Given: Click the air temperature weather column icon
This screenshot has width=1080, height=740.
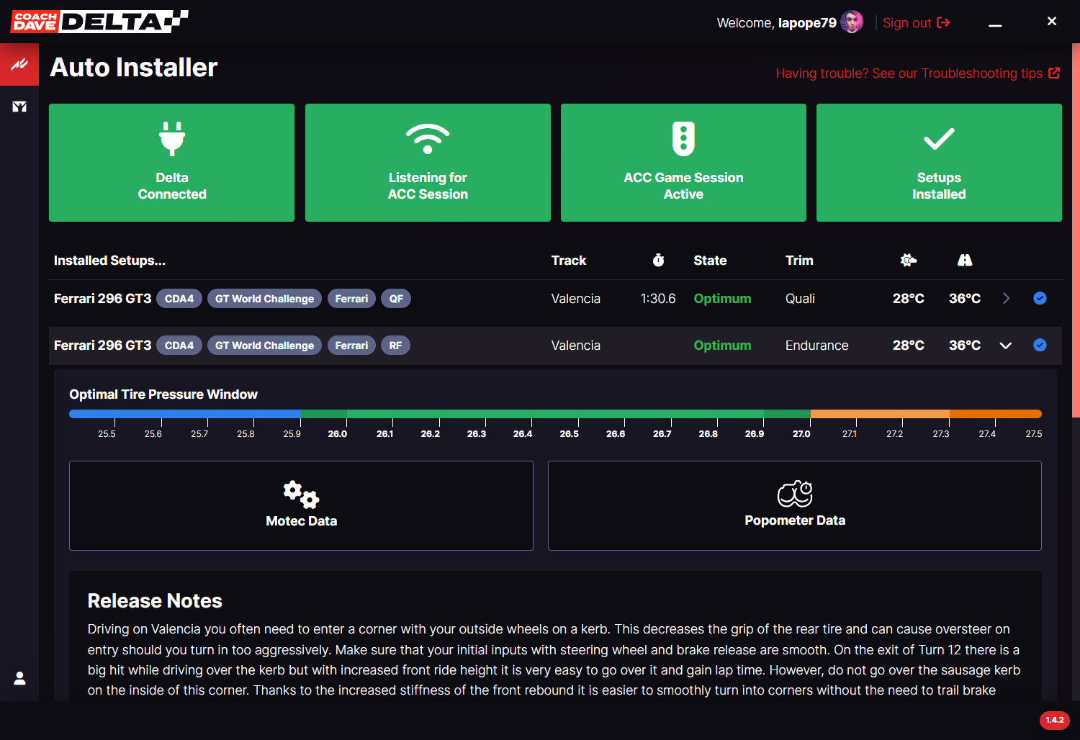Looking at the screenshot, I should (x=909, y=260).
